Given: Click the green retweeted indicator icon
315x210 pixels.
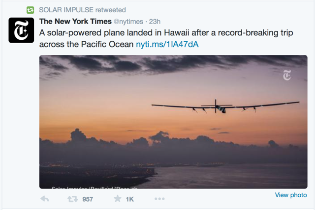Looking at the screenshot, I should [31, 10].
